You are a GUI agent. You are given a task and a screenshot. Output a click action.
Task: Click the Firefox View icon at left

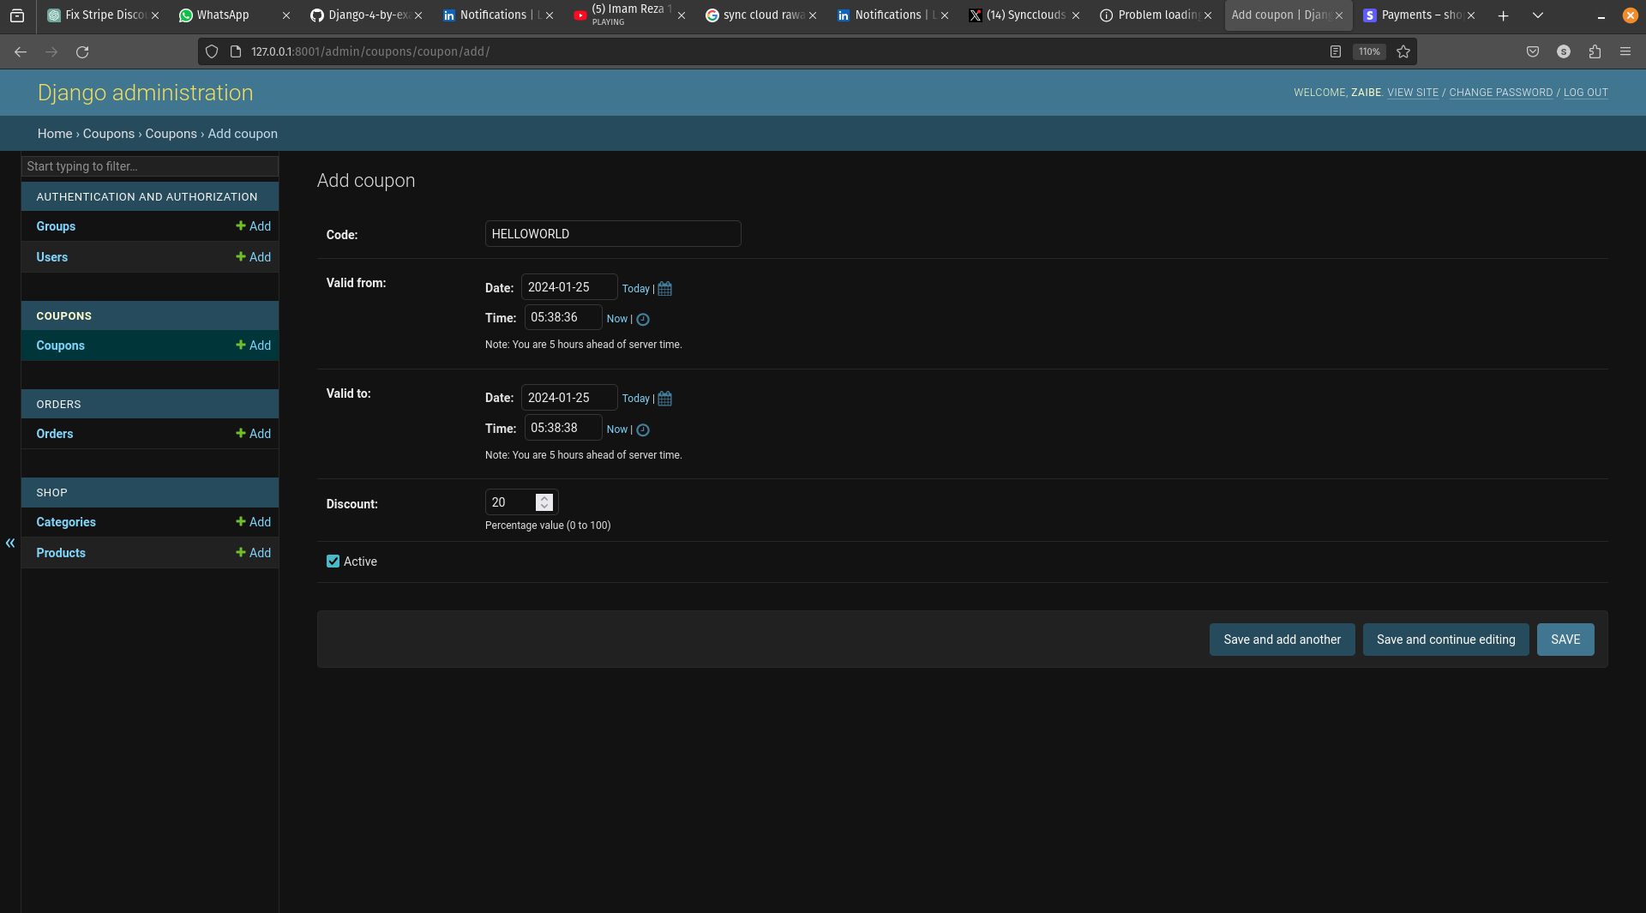[17, 15]
